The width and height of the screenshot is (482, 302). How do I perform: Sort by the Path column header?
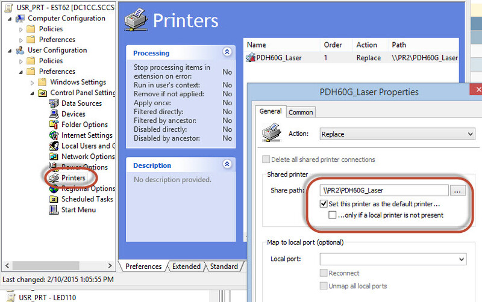coord(424,45)
